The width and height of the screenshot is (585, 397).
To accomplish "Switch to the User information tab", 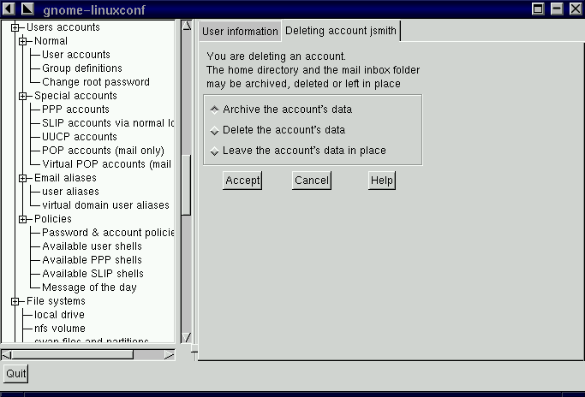I will click(240, 32).
